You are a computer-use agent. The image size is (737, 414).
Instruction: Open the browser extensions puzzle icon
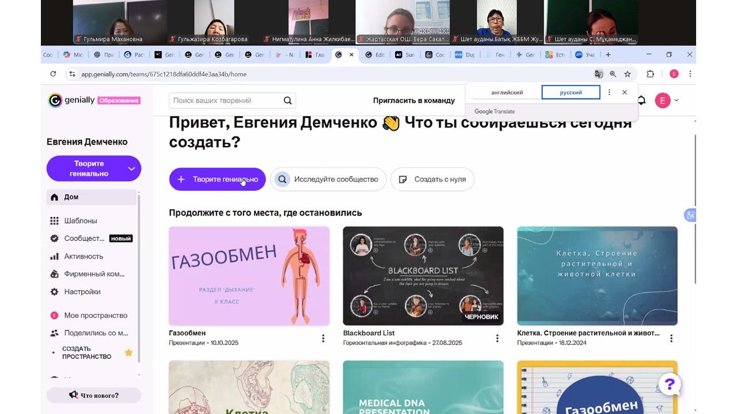651,74
